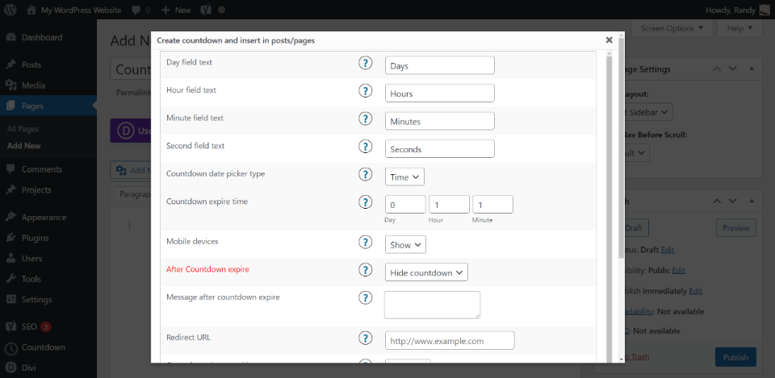Viewport: 775px width, 378px height.
Task: Click the Hour expire time field
Action: 449,204
